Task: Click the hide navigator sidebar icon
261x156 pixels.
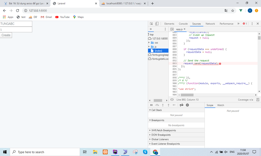Action: 172,29
